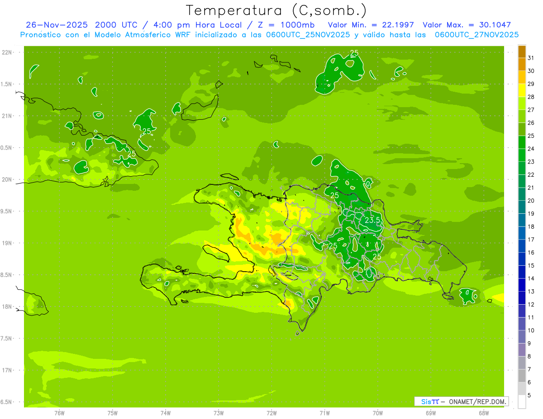Click the title 'Temperatura (C,somb.)'
The image size is (543, 419).
[276, 10]
